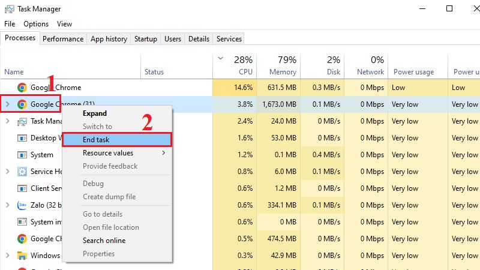Switch to the App history tab
The image size is (480, 270).
pos(109,39)
